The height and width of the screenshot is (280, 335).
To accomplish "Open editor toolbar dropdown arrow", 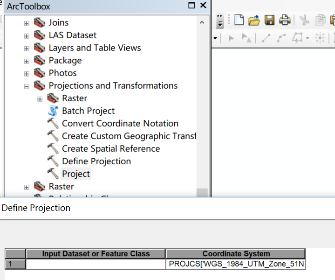I will [215, 38].
